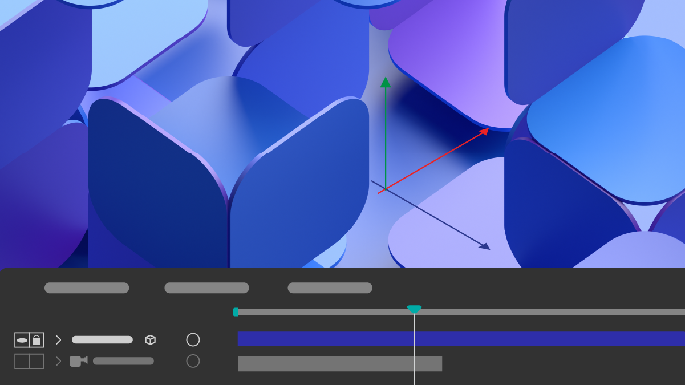685x385 pixels.
Task: Click the keyframe circle on the 3D object layer
Action: click(193, 339)
